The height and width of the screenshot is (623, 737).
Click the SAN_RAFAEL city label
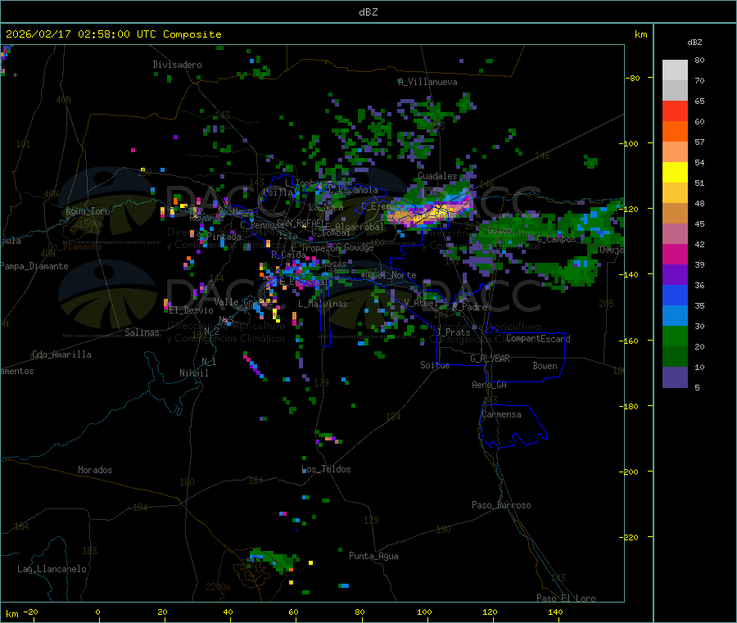tap(301, 223)
